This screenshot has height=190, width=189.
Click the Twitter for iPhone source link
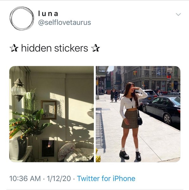106,179
